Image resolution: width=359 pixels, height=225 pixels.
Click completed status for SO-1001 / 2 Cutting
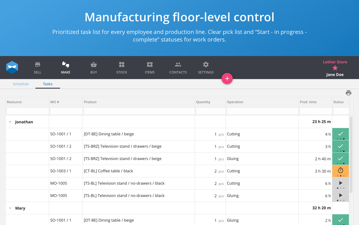pos(340,147)
